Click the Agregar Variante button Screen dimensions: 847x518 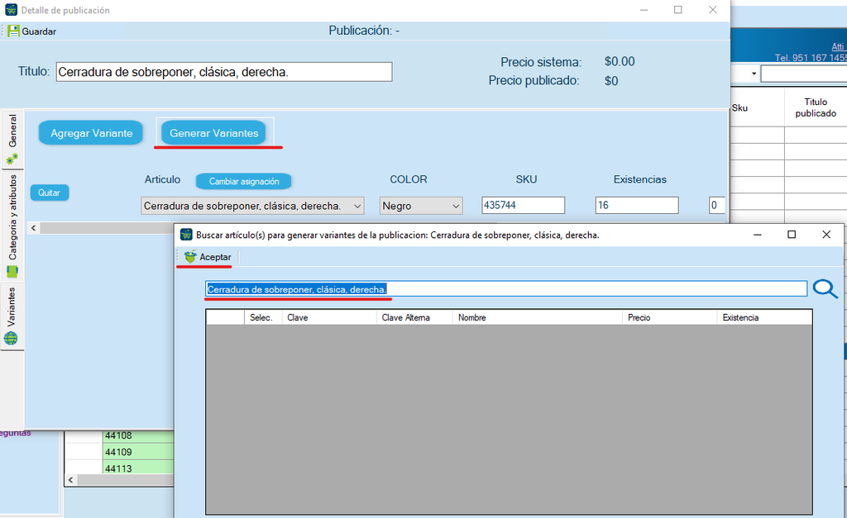coord(91,133)
